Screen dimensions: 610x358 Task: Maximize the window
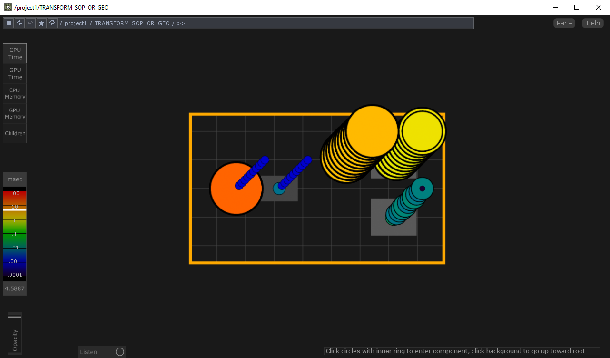coord(577,7)
